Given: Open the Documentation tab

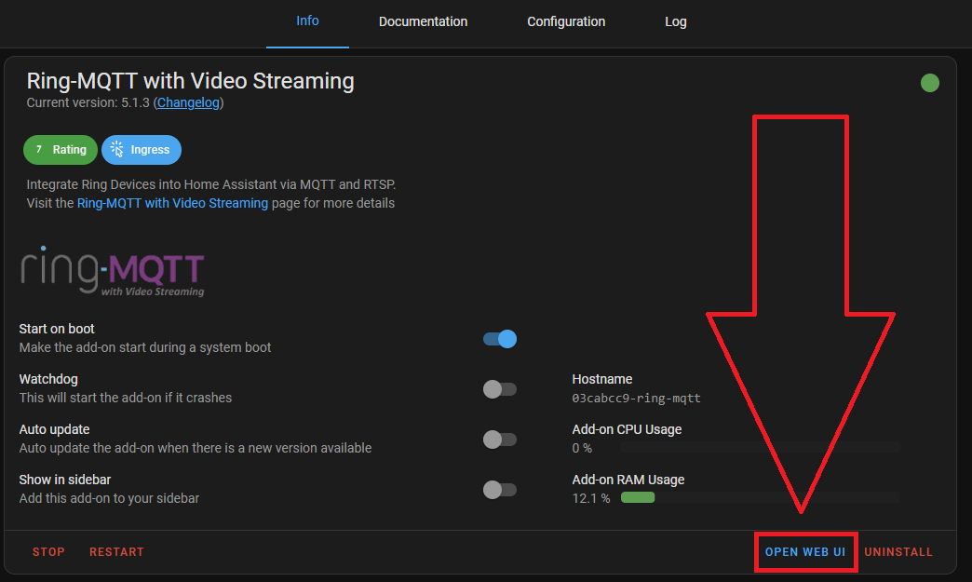Looking at the screenshot, I should tap(423, 21).
